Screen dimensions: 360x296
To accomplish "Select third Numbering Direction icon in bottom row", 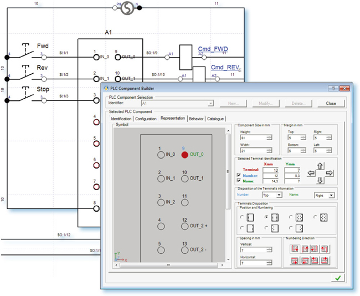I will pyautogui.click(x=315, y=261).
